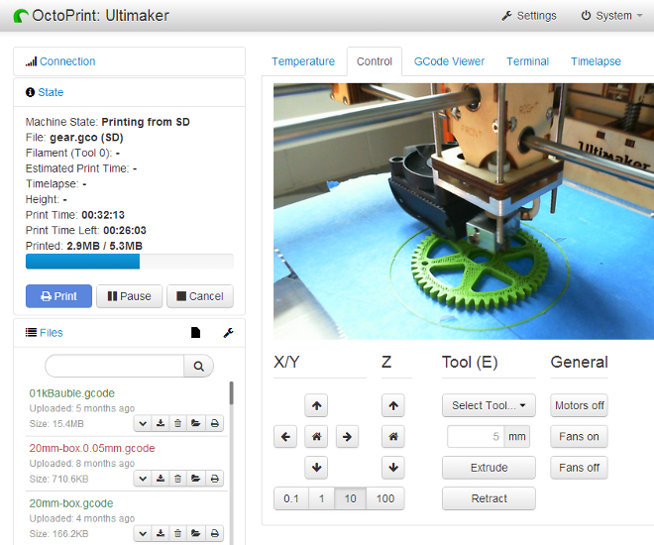This screenshot has height=545, width=654.
Task: Click the blue Print button
Action: pos(58,296)
